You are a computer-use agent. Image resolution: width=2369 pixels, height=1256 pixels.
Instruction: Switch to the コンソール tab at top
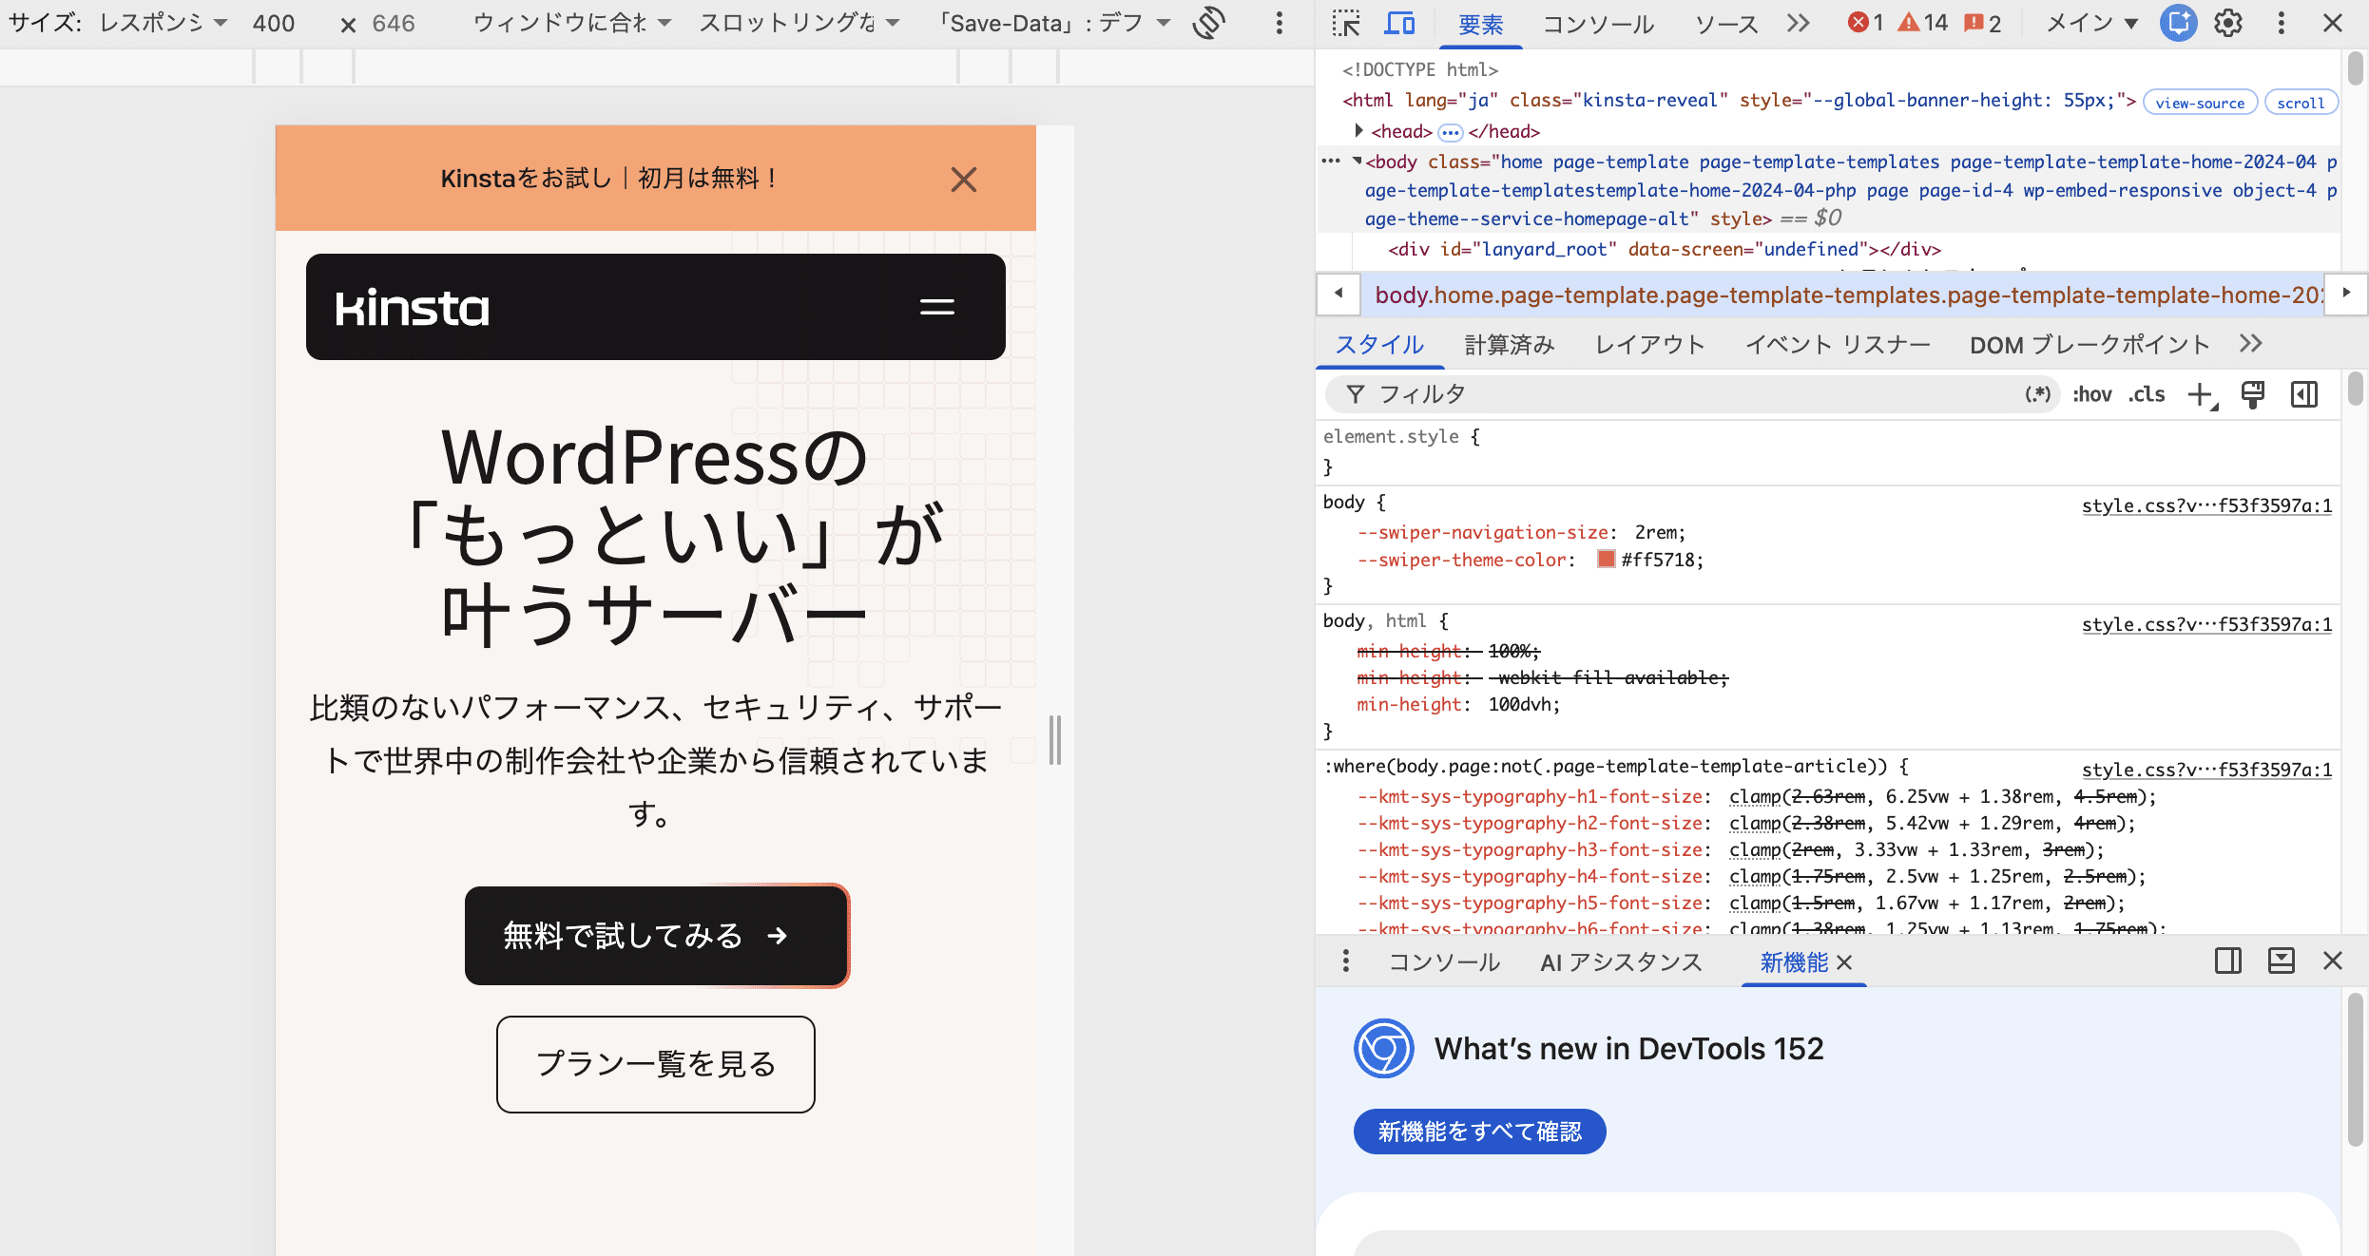pos(1597,24)
